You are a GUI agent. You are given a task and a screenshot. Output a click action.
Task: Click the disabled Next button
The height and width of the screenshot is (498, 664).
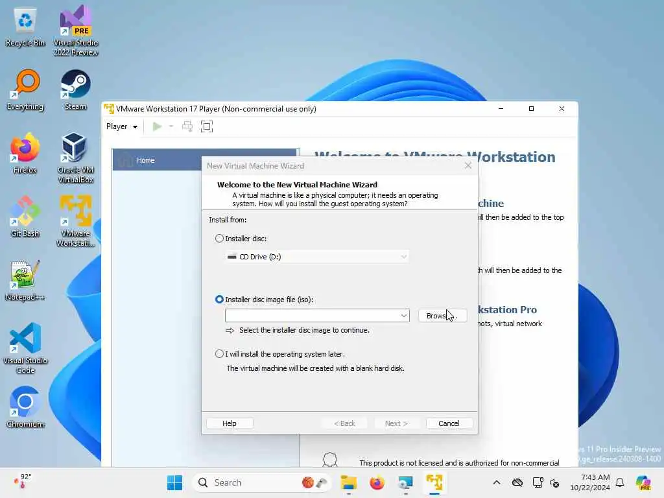pyautogui.click(x=396, y=423)
